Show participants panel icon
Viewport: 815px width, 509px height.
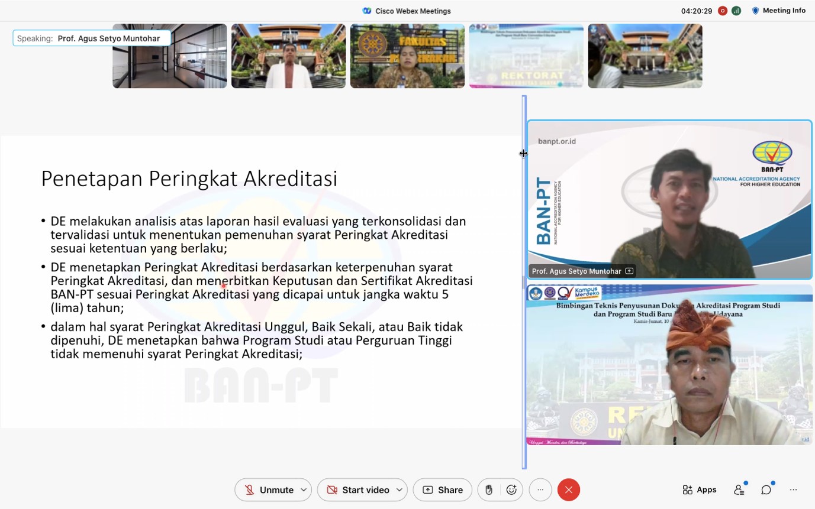(739, 489)
